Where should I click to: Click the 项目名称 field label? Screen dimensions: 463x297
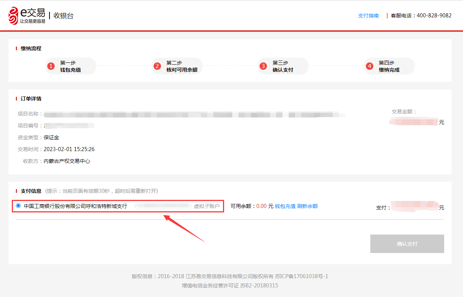(30, 114)
